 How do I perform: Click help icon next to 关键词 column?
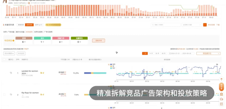pos(27,59)
